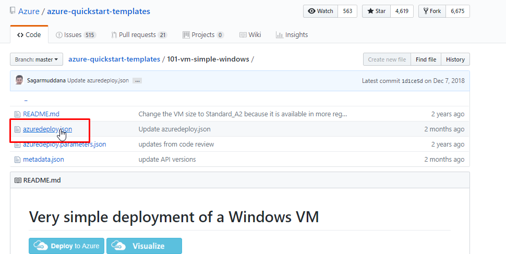
Task: Open the Issues tab
Action: (76, 35)
